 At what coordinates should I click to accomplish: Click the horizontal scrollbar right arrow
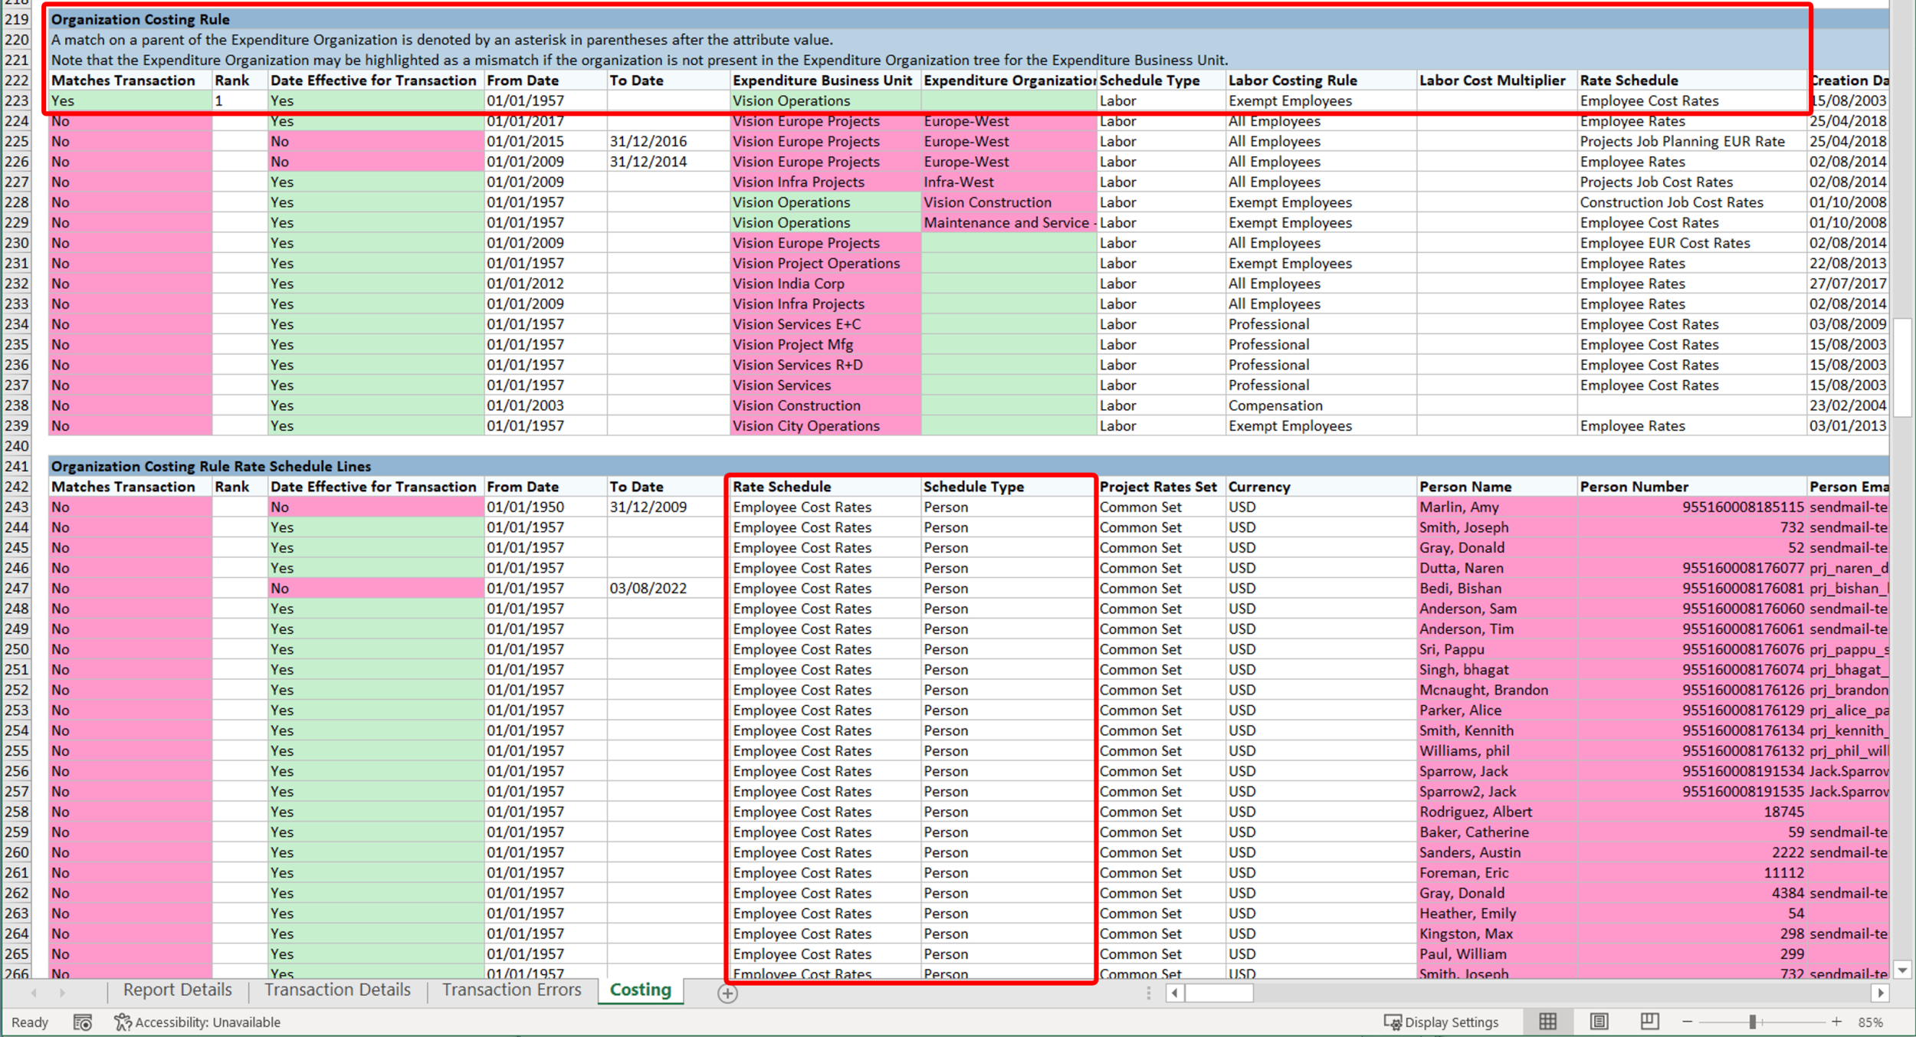point(1880,993)
